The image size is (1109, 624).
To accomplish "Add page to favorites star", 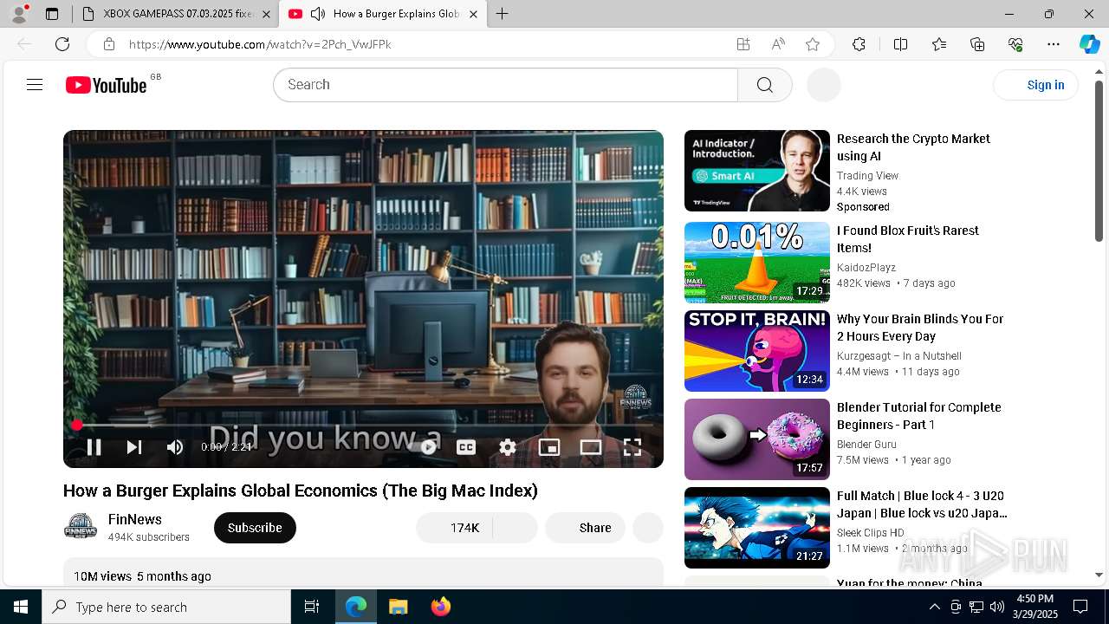I will coord(813,44).
